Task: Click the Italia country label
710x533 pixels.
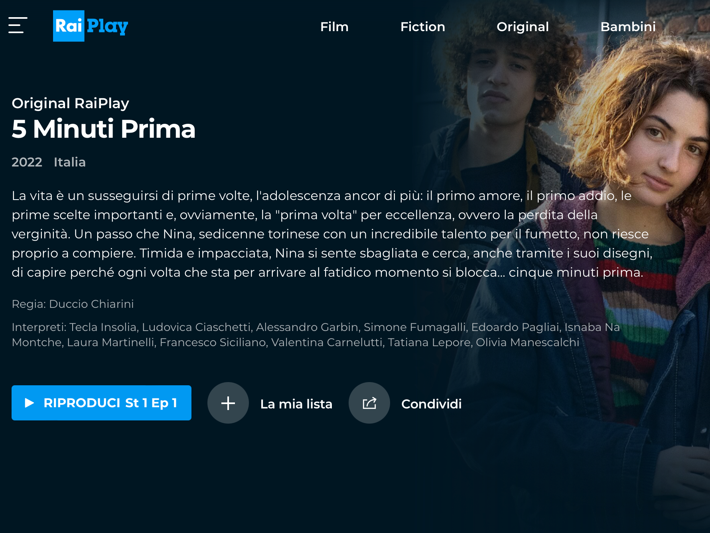Action: pyautogui.click(x=70, y=162)
